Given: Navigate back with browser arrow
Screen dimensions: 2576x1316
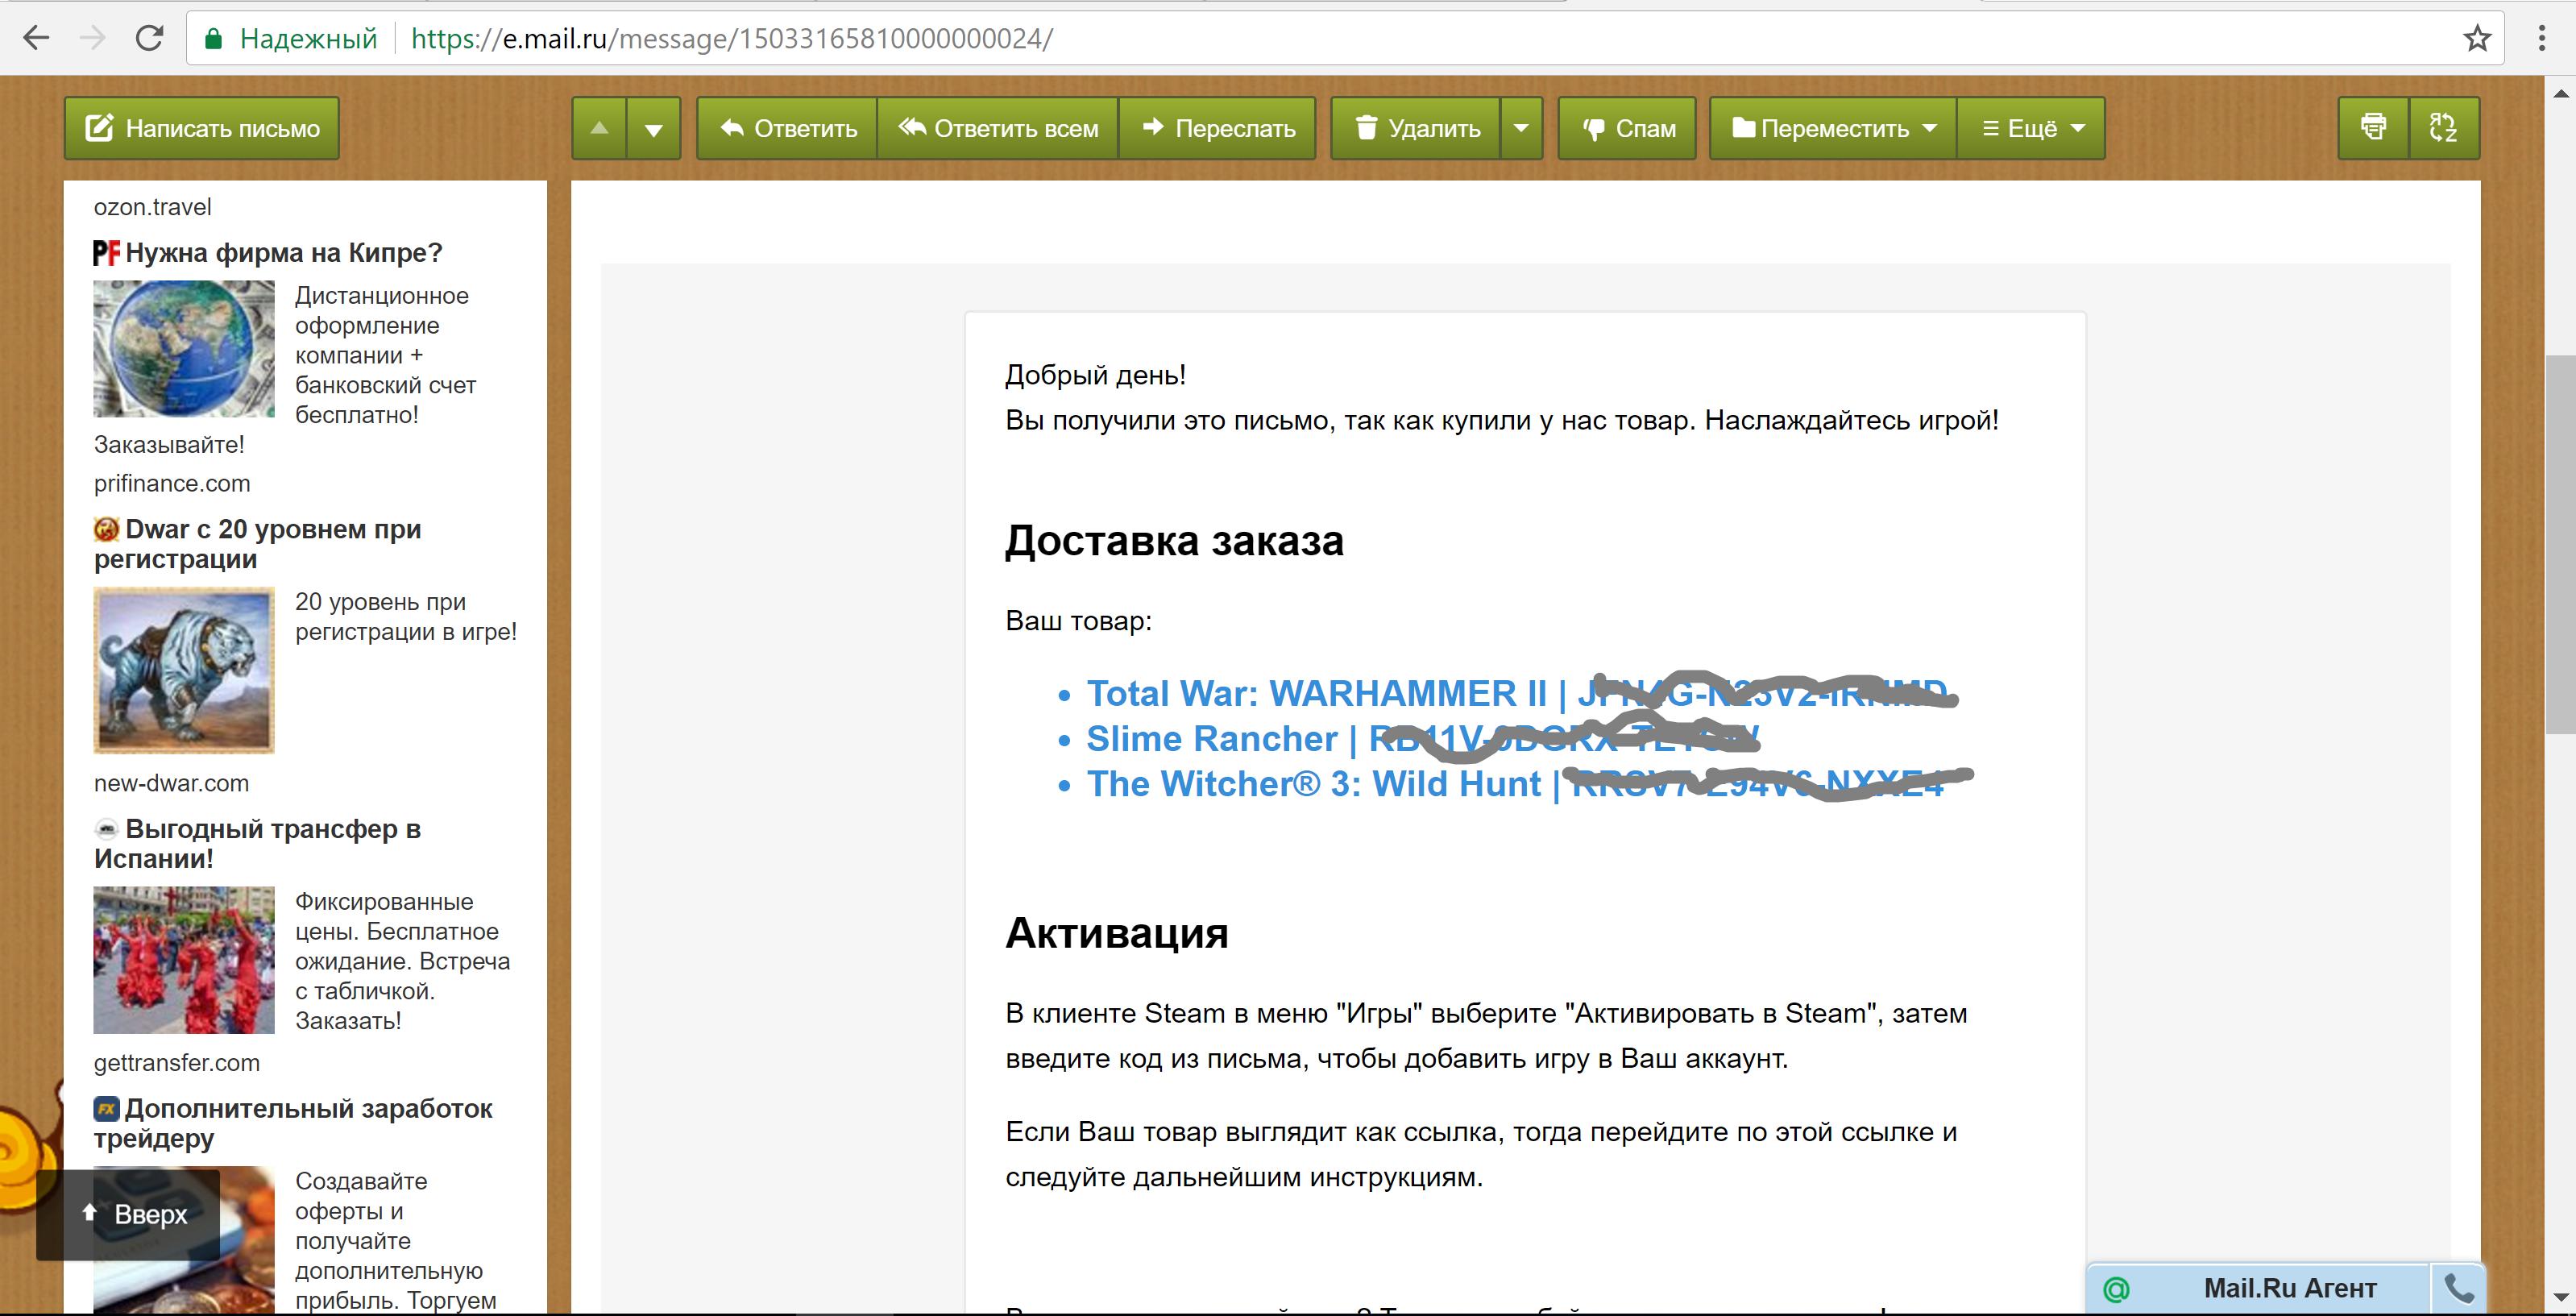Looking at the screenshot, I should pos(36,39).
